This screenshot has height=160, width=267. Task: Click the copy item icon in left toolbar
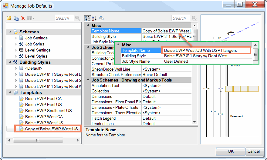(x=16, y=18)
